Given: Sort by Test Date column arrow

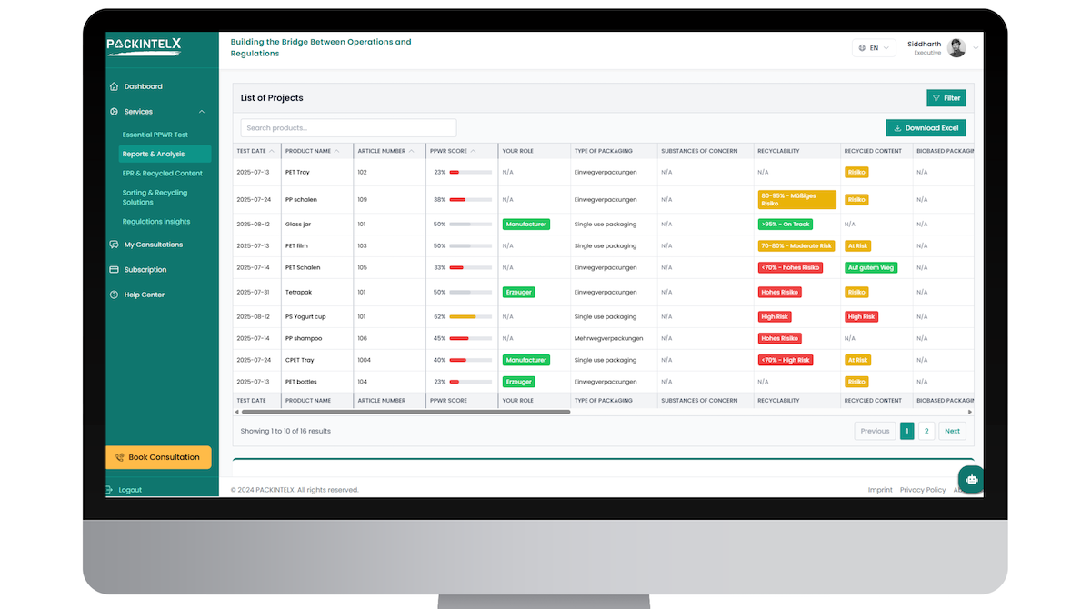Looking at the screenshot, I should click(272, 151).
